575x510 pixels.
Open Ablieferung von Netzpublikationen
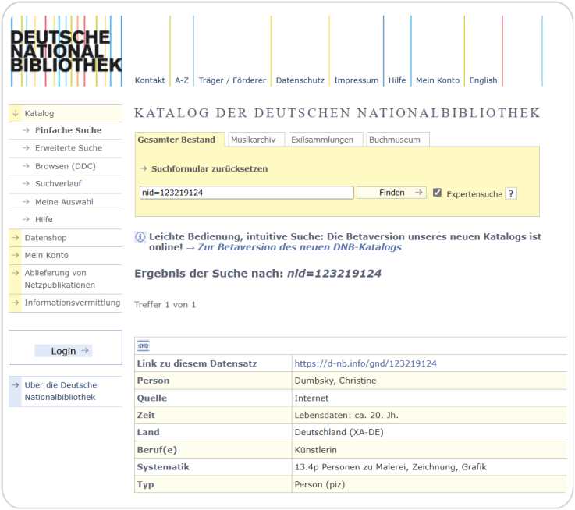click(x=66, y=279)
